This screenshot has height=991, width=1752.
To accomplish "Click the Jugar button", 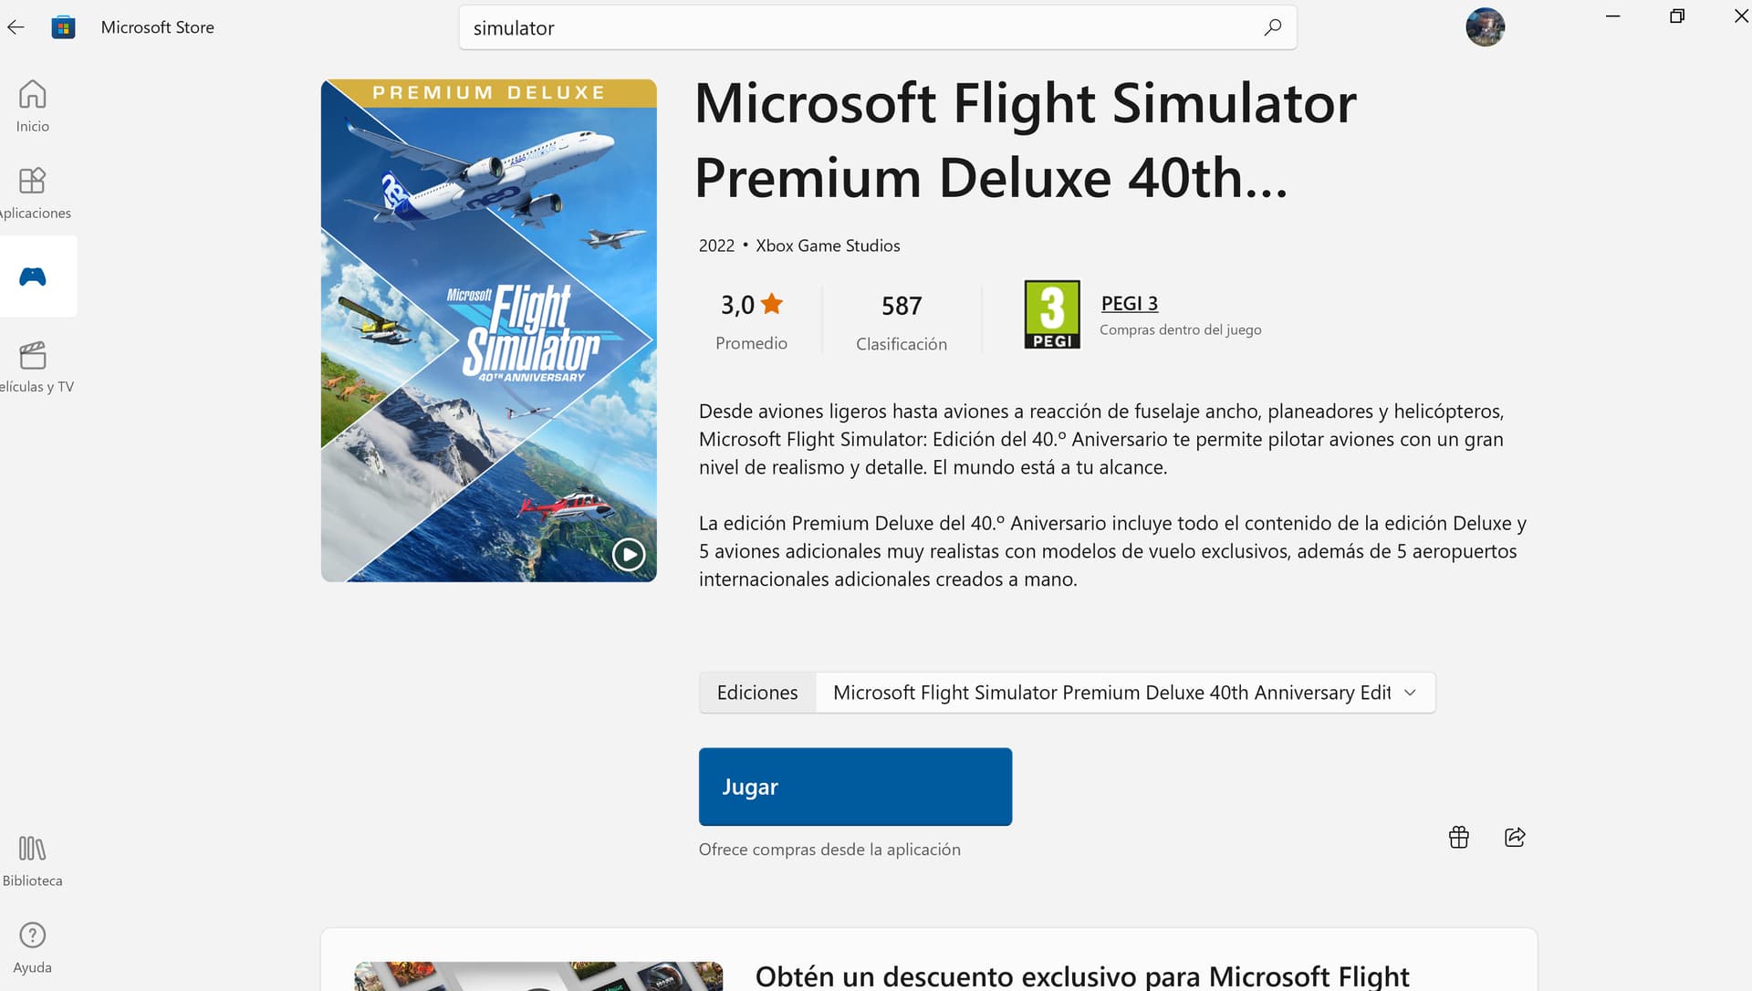I will coord(855,787).
